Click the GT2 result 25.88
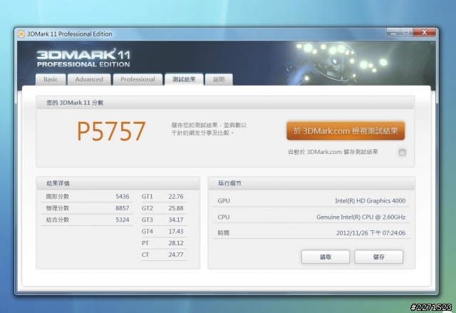The width and height of the screenshot is (456, 313). pyautogui.click(x=176, y=208)
